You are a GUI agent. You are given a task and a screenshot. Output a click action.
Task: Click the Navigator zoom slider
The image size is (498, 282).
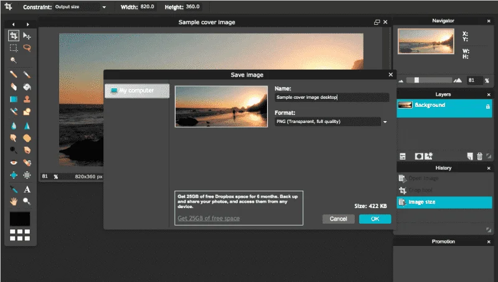point(417,80)
